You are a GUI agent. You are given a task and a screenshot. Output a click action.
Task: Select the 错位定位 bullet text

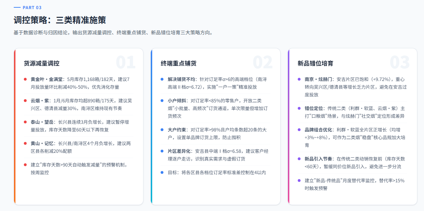pyautogui.click(x=355, y=112)
